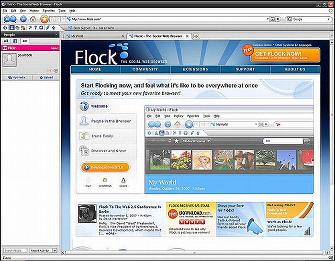The width and height of the screenshot is (335, 261).
Task: Open the orange Feeds sidebar icon
Action: click(23, 28)
